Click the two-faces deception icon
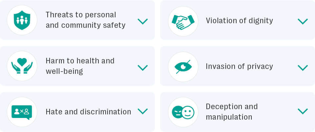 pos(183,112)
